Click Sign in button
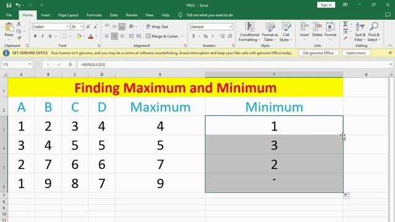 tap(326, 5)
